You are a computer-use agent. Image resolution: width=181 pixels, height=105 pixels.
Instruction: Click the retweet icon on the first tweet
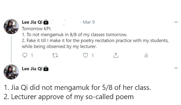click(x=55, y=55)
